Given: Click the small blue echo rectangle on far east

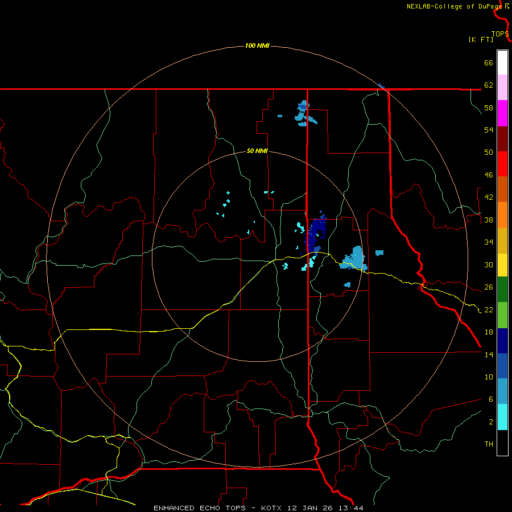Looking at the screenshot, I should (379, 253).
